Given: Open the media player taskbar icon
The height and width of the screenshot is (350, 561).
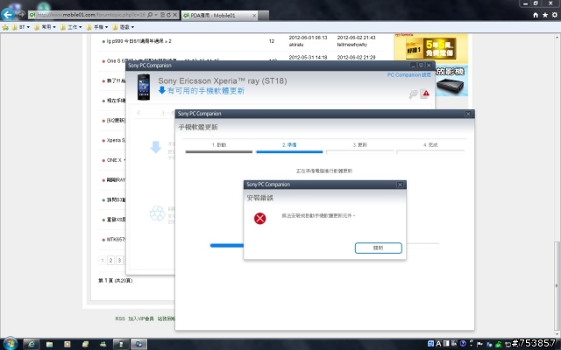Looking at the screenshot, I should (67, 344).
